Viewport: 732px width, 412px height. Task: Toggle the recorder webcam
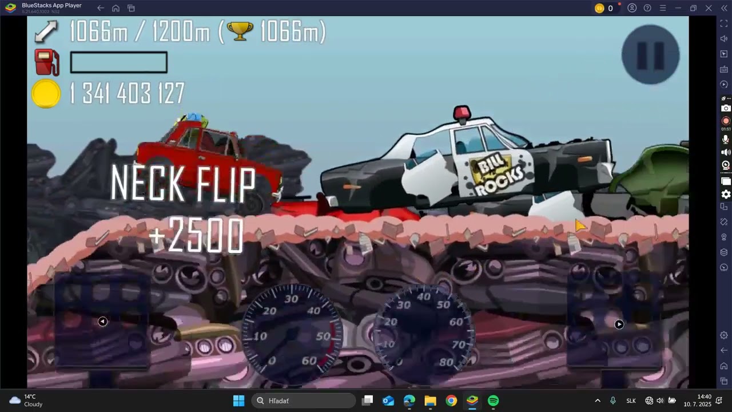[x=726, y=165]
